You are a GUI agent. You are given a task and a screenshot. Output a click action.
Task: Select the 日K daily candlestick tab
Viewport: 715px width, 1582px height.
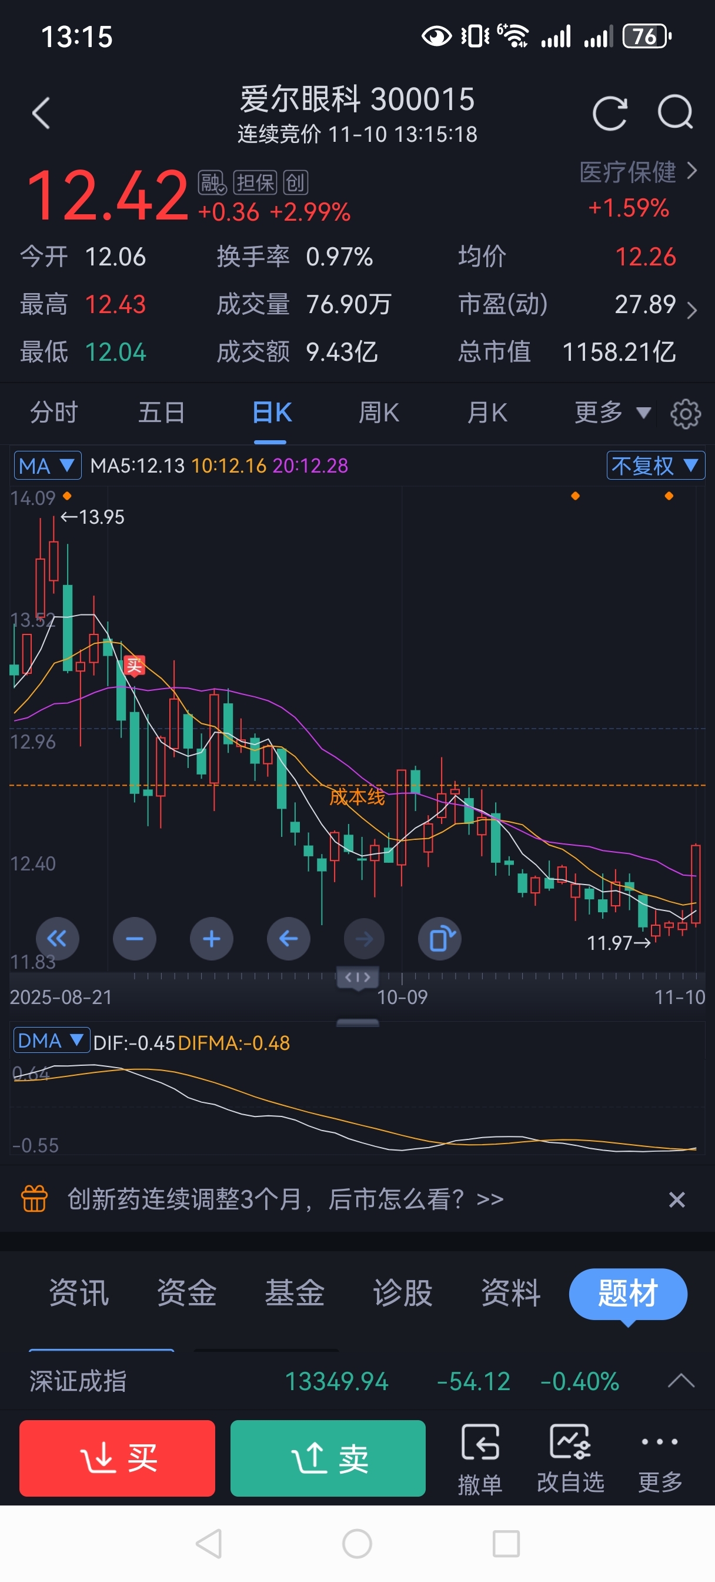(271, 413)
